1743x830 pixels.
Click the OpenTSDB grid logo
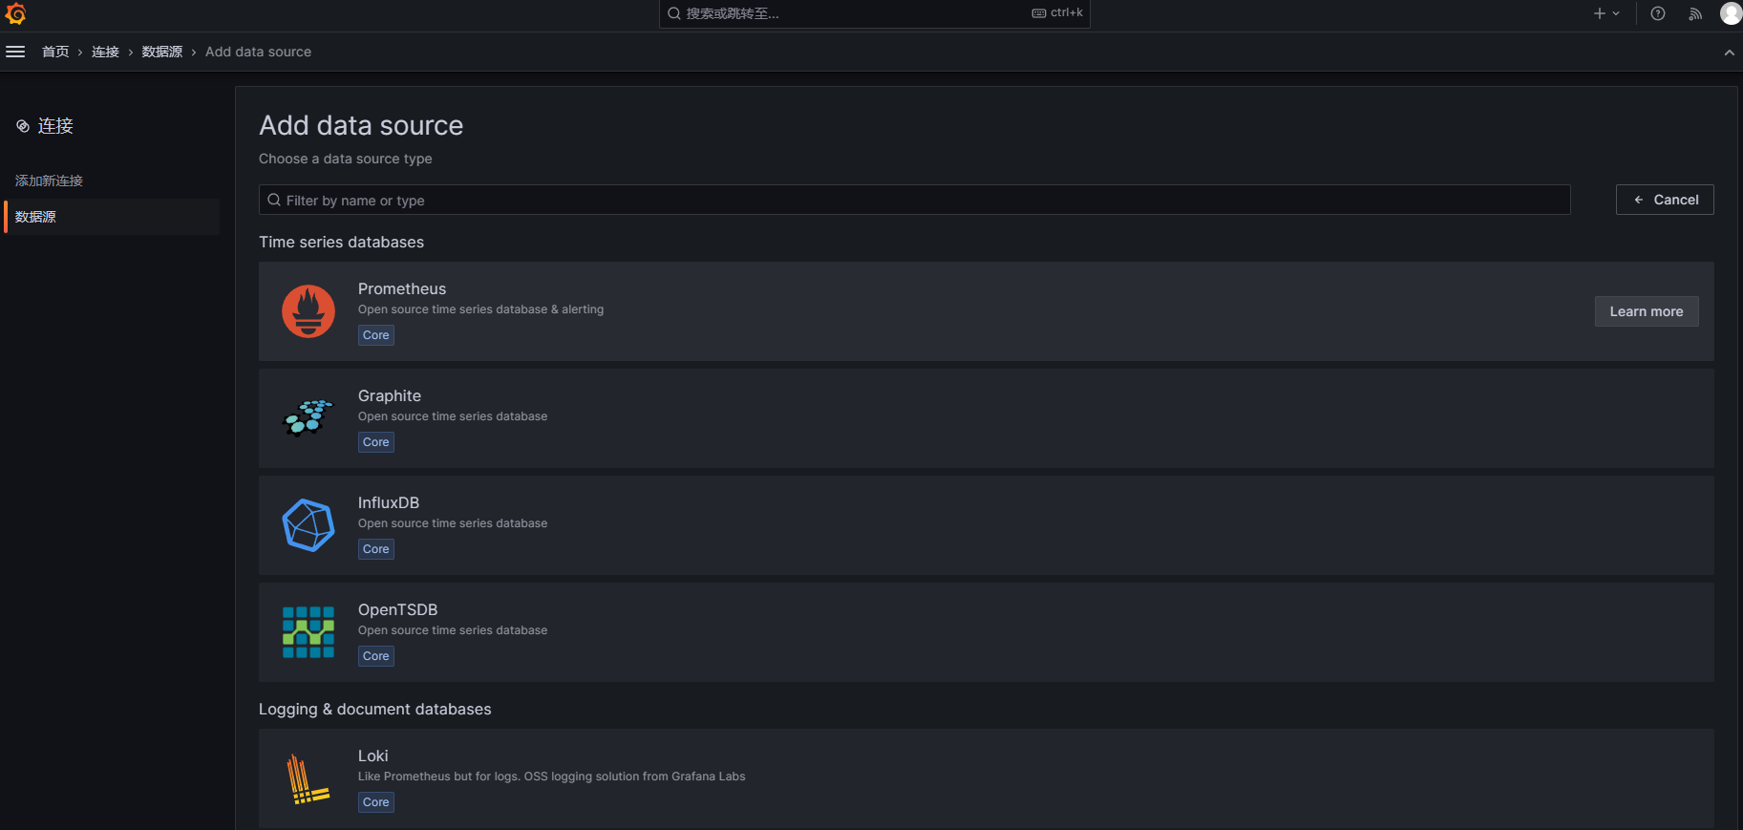tap(308, 632)
